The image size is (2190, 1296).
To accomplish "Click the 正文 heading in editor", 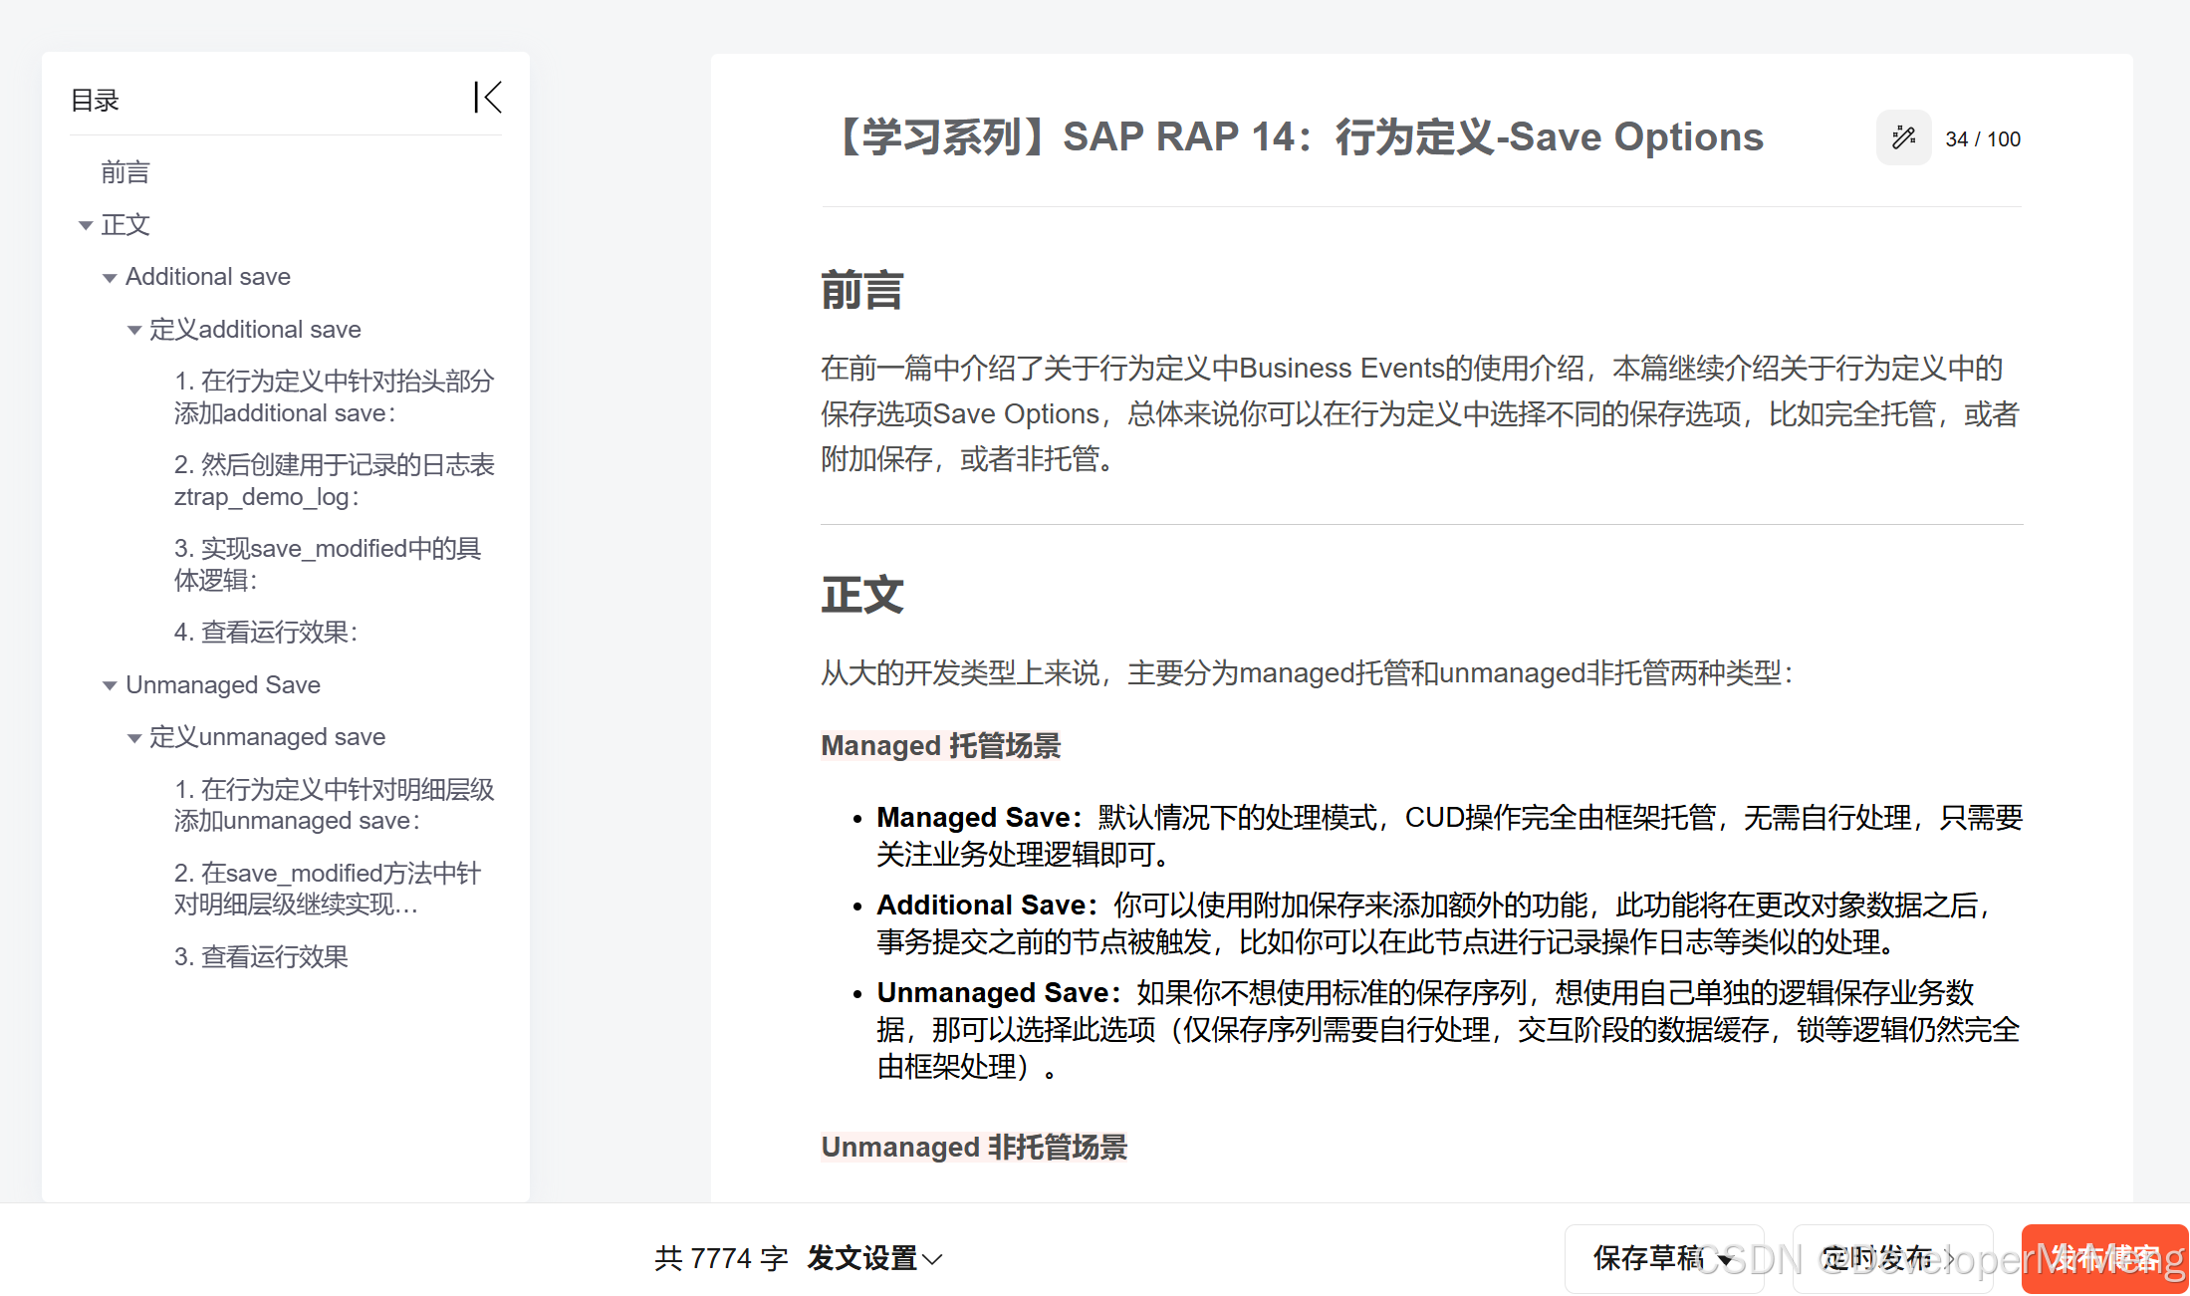I will pos(862,595).
